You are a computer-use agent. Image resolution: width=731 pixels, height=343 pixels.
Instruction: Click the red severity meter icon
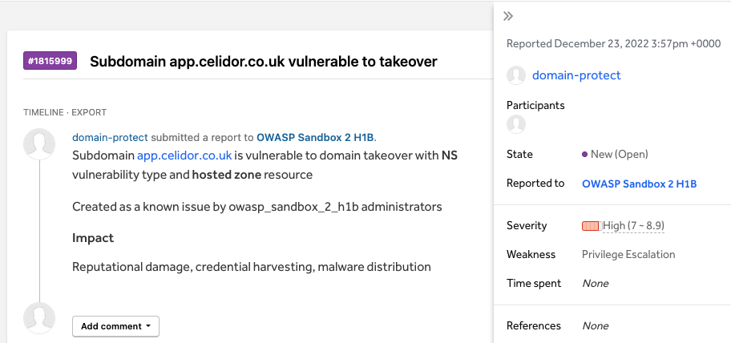(592, 226)
